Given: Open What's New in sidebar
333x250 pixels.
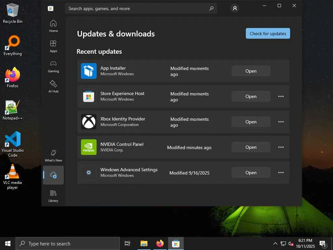Looking at the screenshot, I should [x=53, y=156].
